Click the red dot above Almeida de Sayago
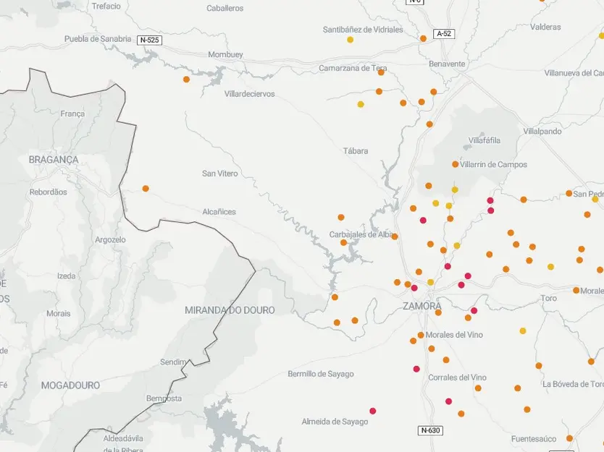 372,411
